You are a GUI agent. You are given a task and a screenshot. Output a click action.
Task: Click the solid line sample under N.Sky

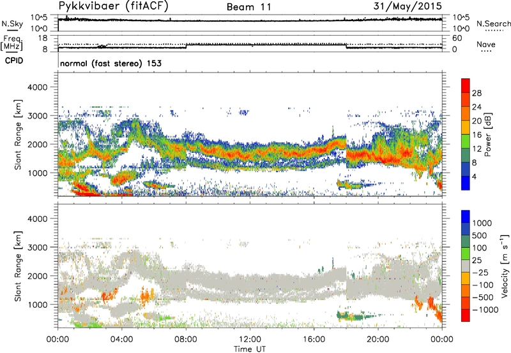pos(12,29)
